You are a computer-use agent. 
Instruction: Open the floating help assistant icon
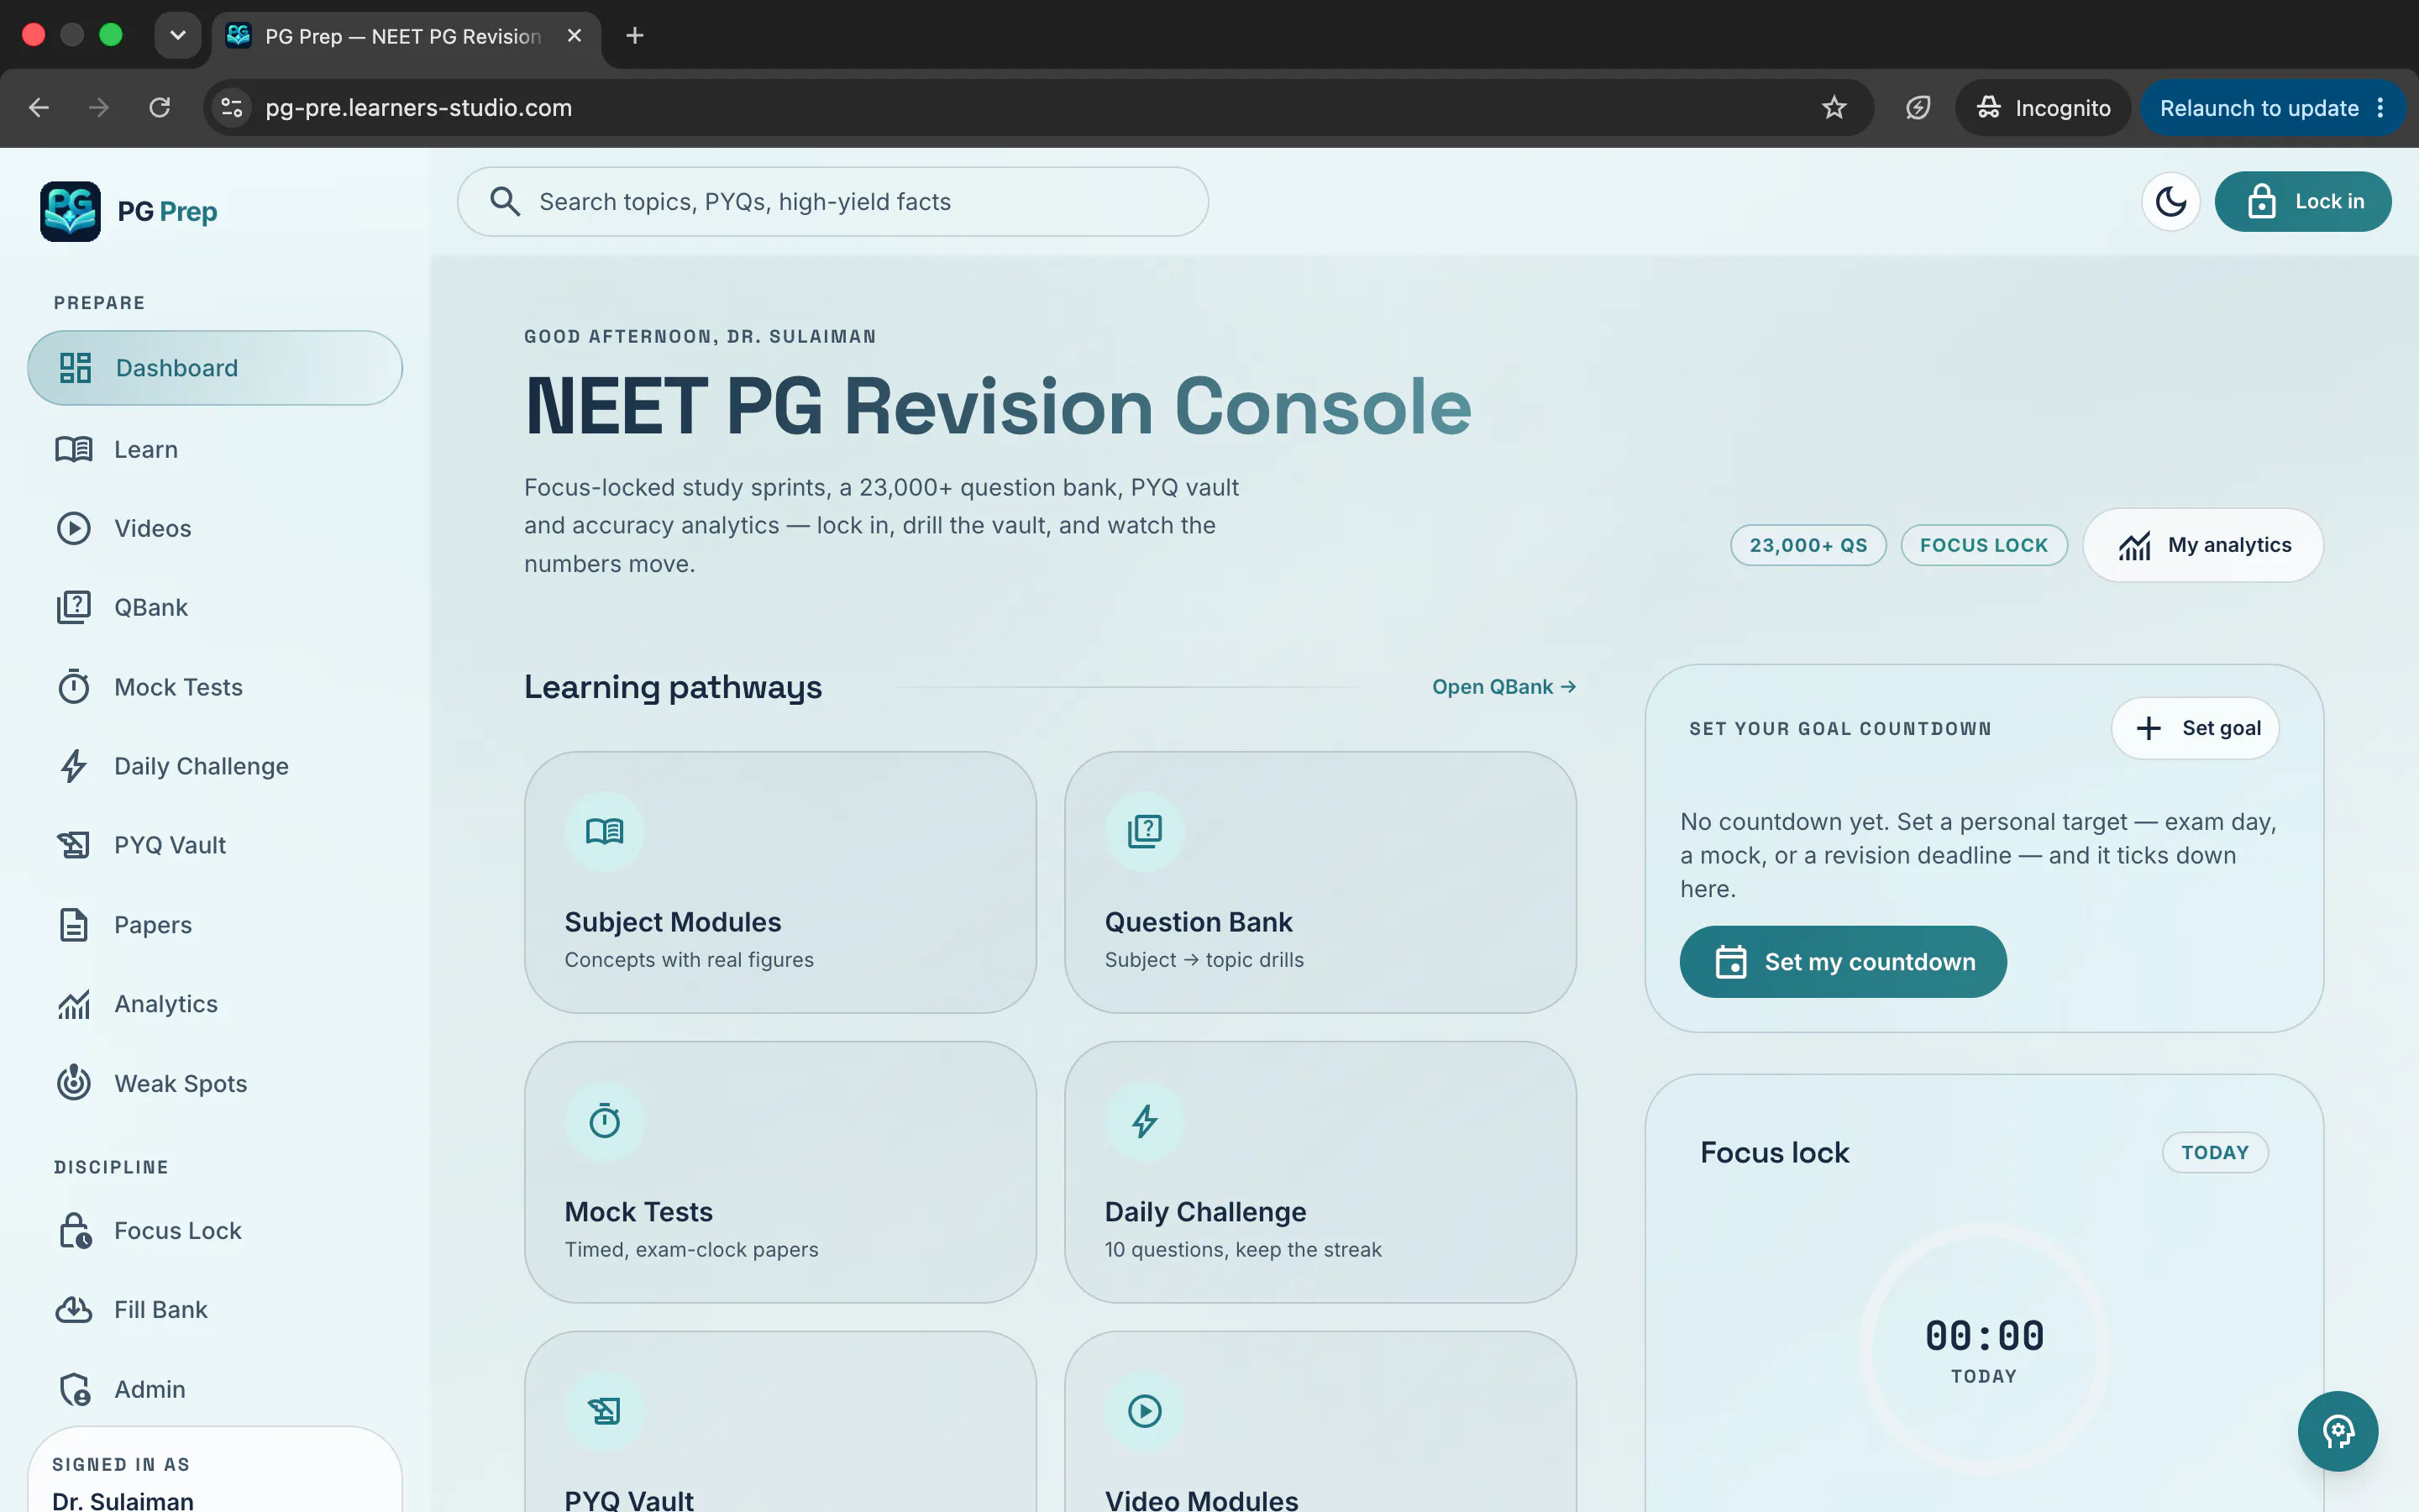tap(2337, 1431)
